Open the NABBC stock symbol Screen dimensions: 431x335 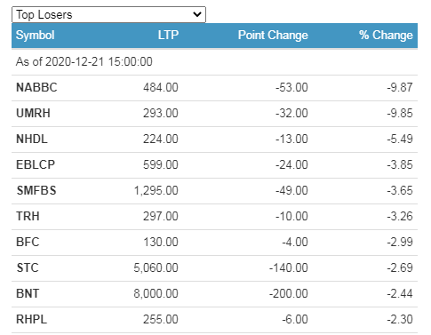pos(36,87)
